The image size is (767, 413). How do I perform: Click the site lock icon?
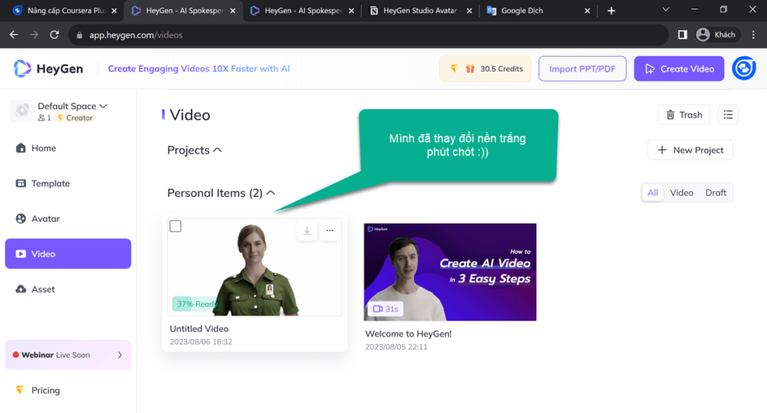tap(79, 35)
